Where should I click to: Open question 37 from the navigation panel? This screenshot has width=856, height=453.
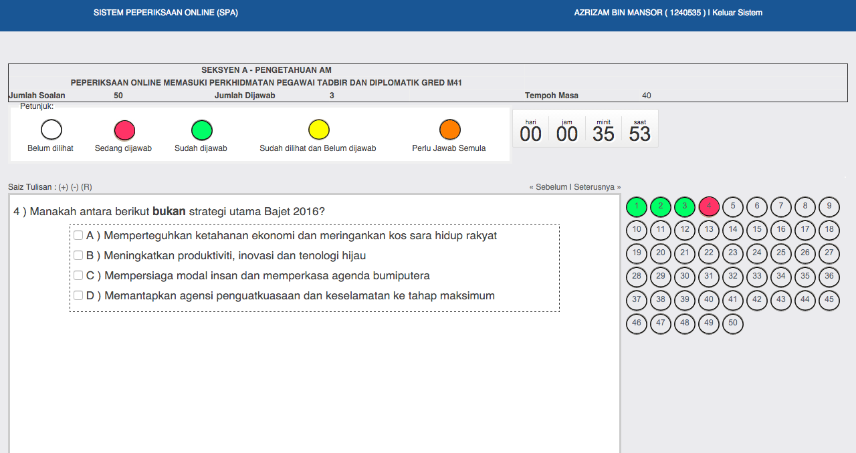[636, 300]
